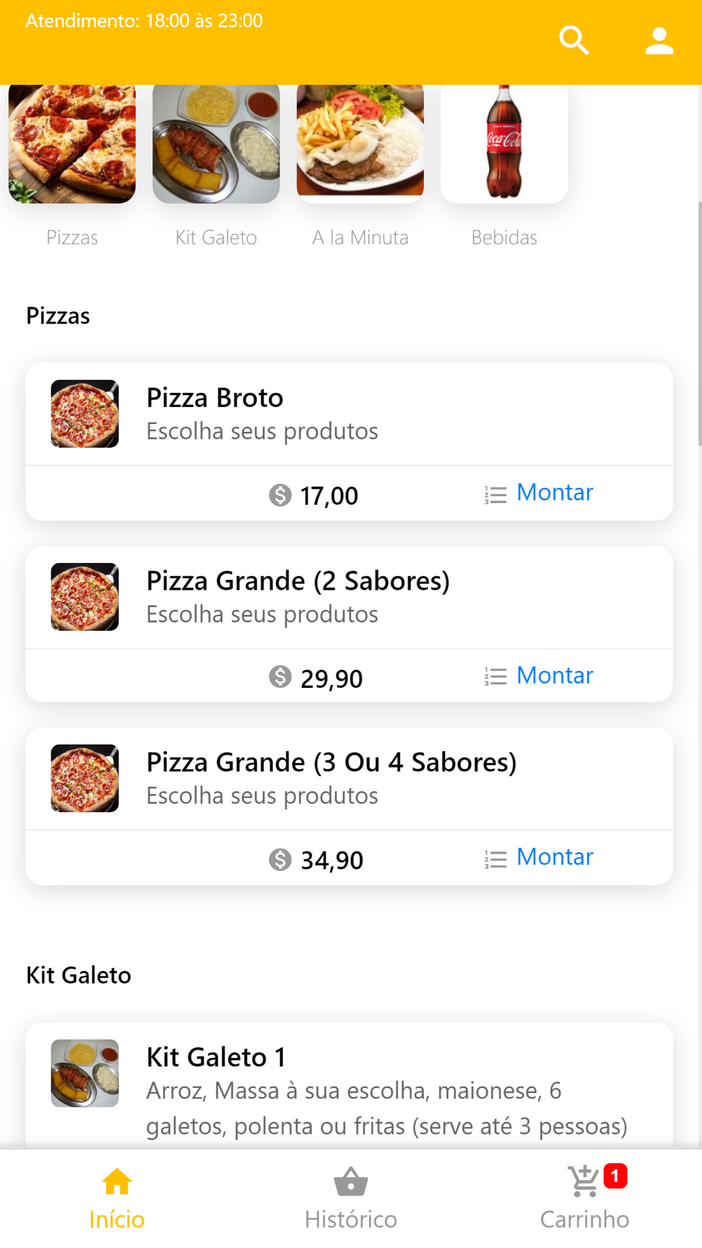Open the Pizza Broto item title

tap(215, 398)
